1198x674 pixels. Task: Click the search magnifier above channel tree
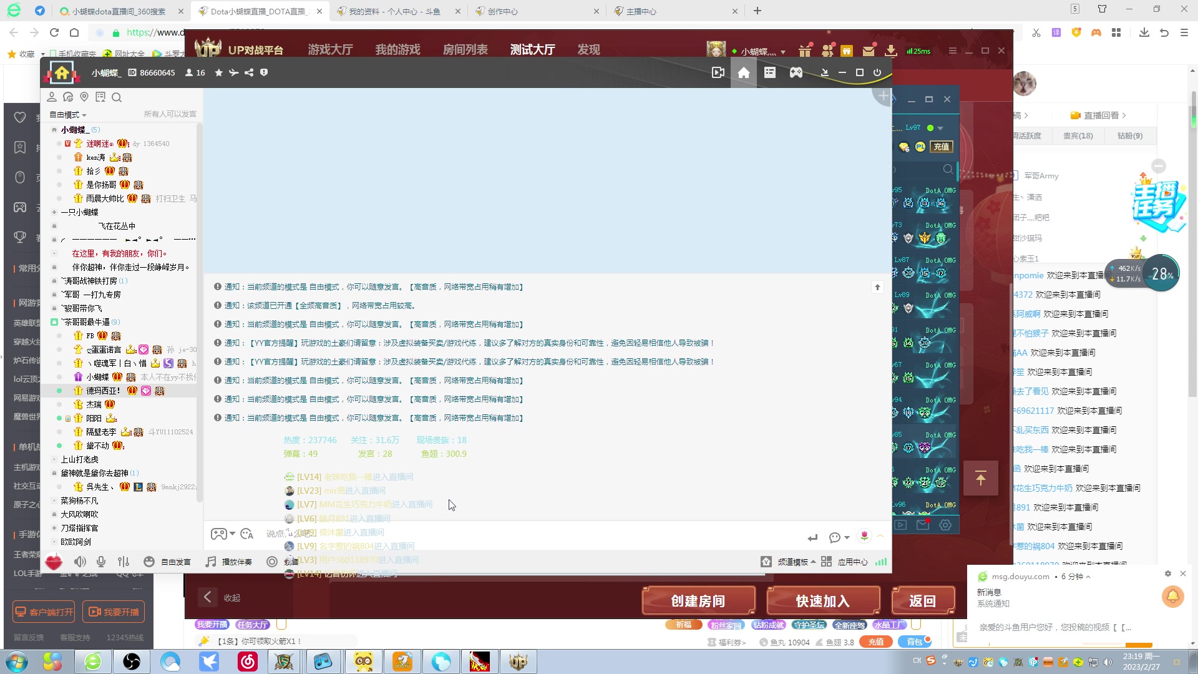tap(117, 97)
